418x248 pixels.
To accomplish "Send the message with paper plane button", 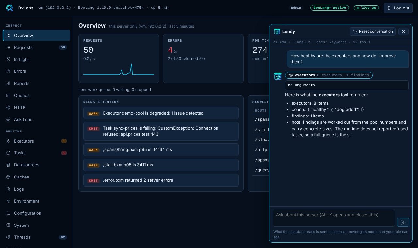I will coord(403,222).
